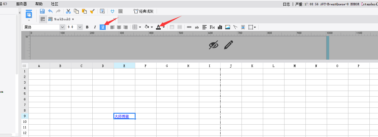
Task: Click the paint bucket fill icon
Action: [x=147, y=27]
